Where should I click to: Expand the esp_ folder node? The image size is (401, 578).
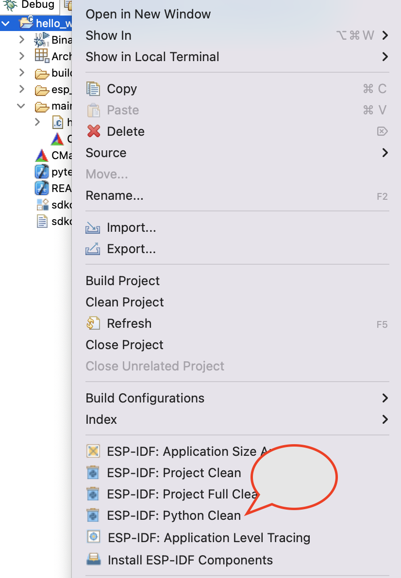pyautogui.click(x=22, y=89)
